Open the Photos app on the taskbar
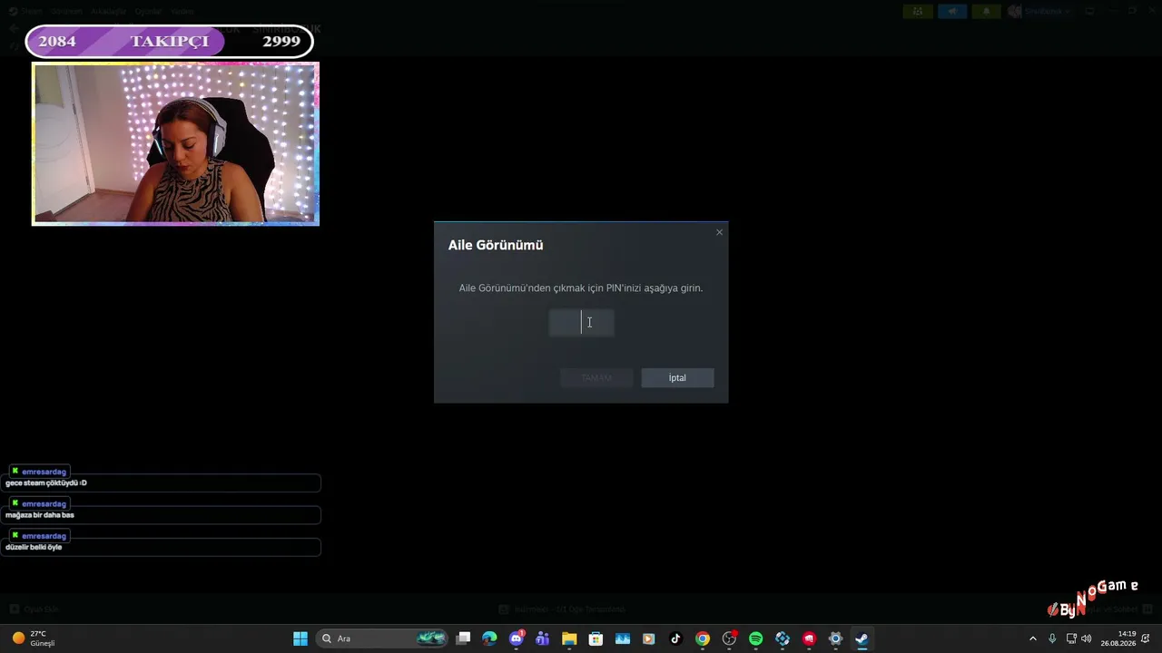Screen dimensions: 1162x653 click(623, 638)
